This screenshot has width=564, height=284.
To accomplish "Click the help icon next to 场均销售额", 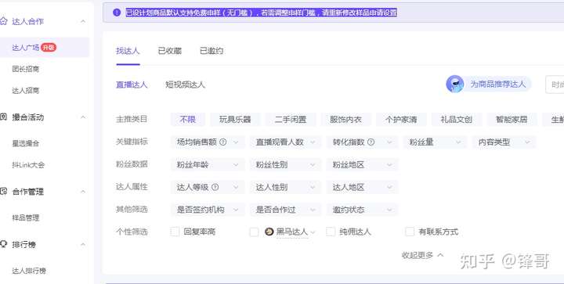I will pyautogui.click(x=223, y=142).
